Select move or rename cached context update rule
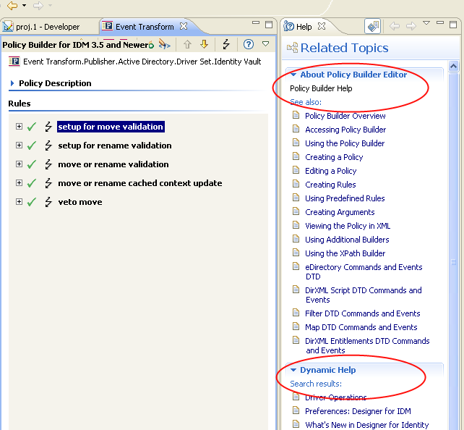464x430 pixels. (x=140, y=183)
